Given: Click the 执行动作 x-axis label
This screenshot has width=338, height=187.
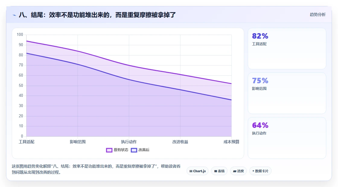Looking at the screenshot, I should (129, 142).
